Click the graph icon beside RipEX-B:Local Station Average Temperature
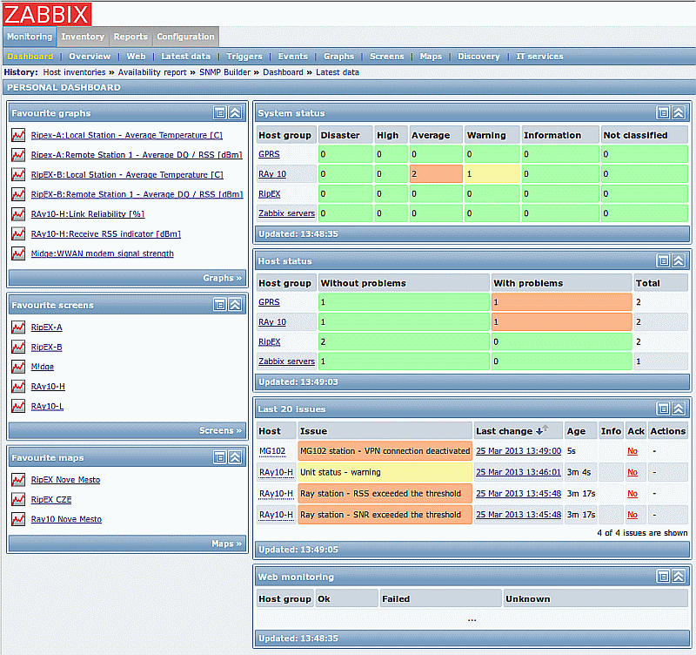The width and height of the screenshot is (696, 655). [18, 174]
